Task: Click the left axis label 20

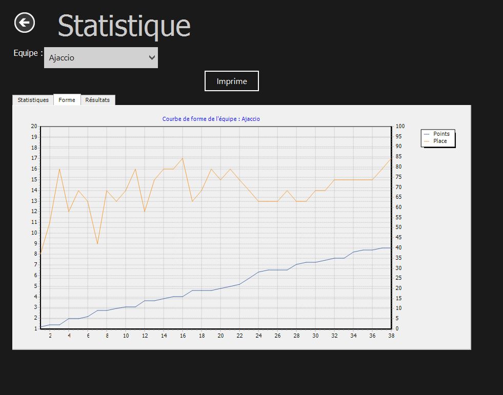Action: point(34,127)
